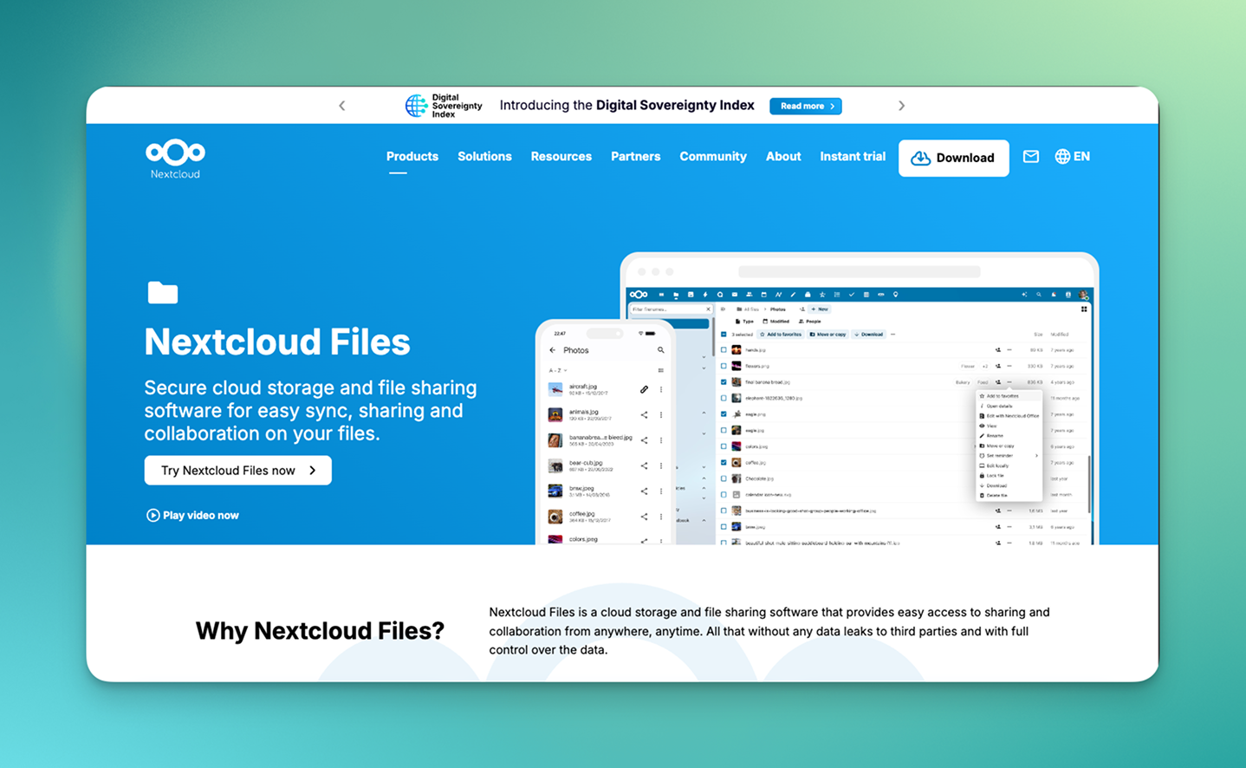The width and height of the screenshot is (1246, 768).
Task: Choose Rename in the context menu
Action: coord(1009,436)
